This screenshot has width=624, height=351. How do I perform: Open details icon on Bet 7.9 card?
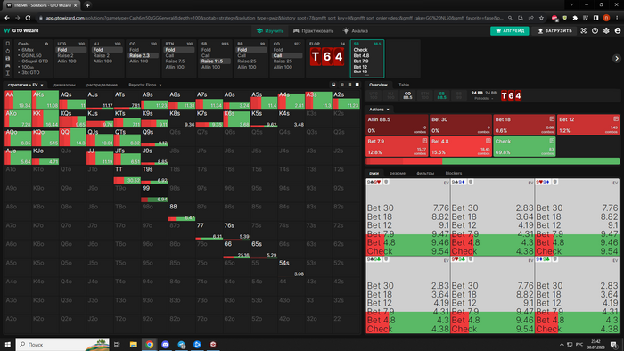[x=424, y=141]
